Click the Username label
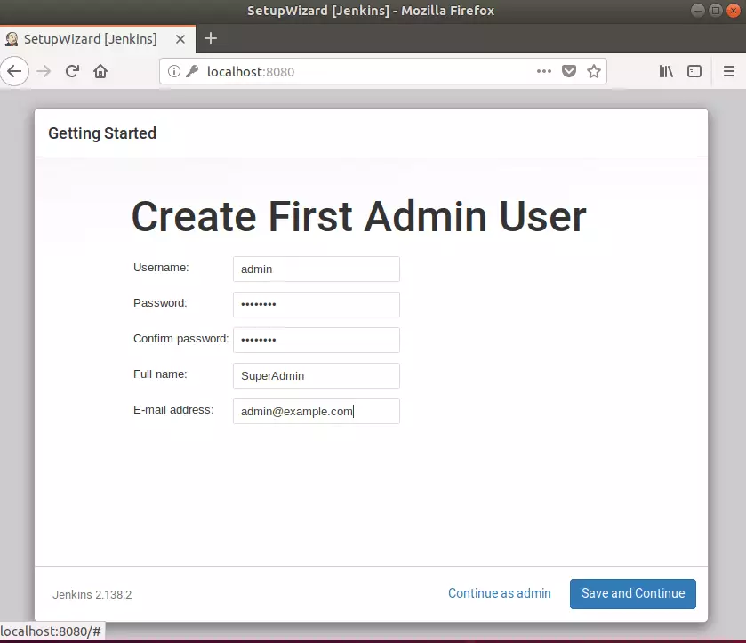This screenshot has height=643, width=746. click(x=161, y=268)
